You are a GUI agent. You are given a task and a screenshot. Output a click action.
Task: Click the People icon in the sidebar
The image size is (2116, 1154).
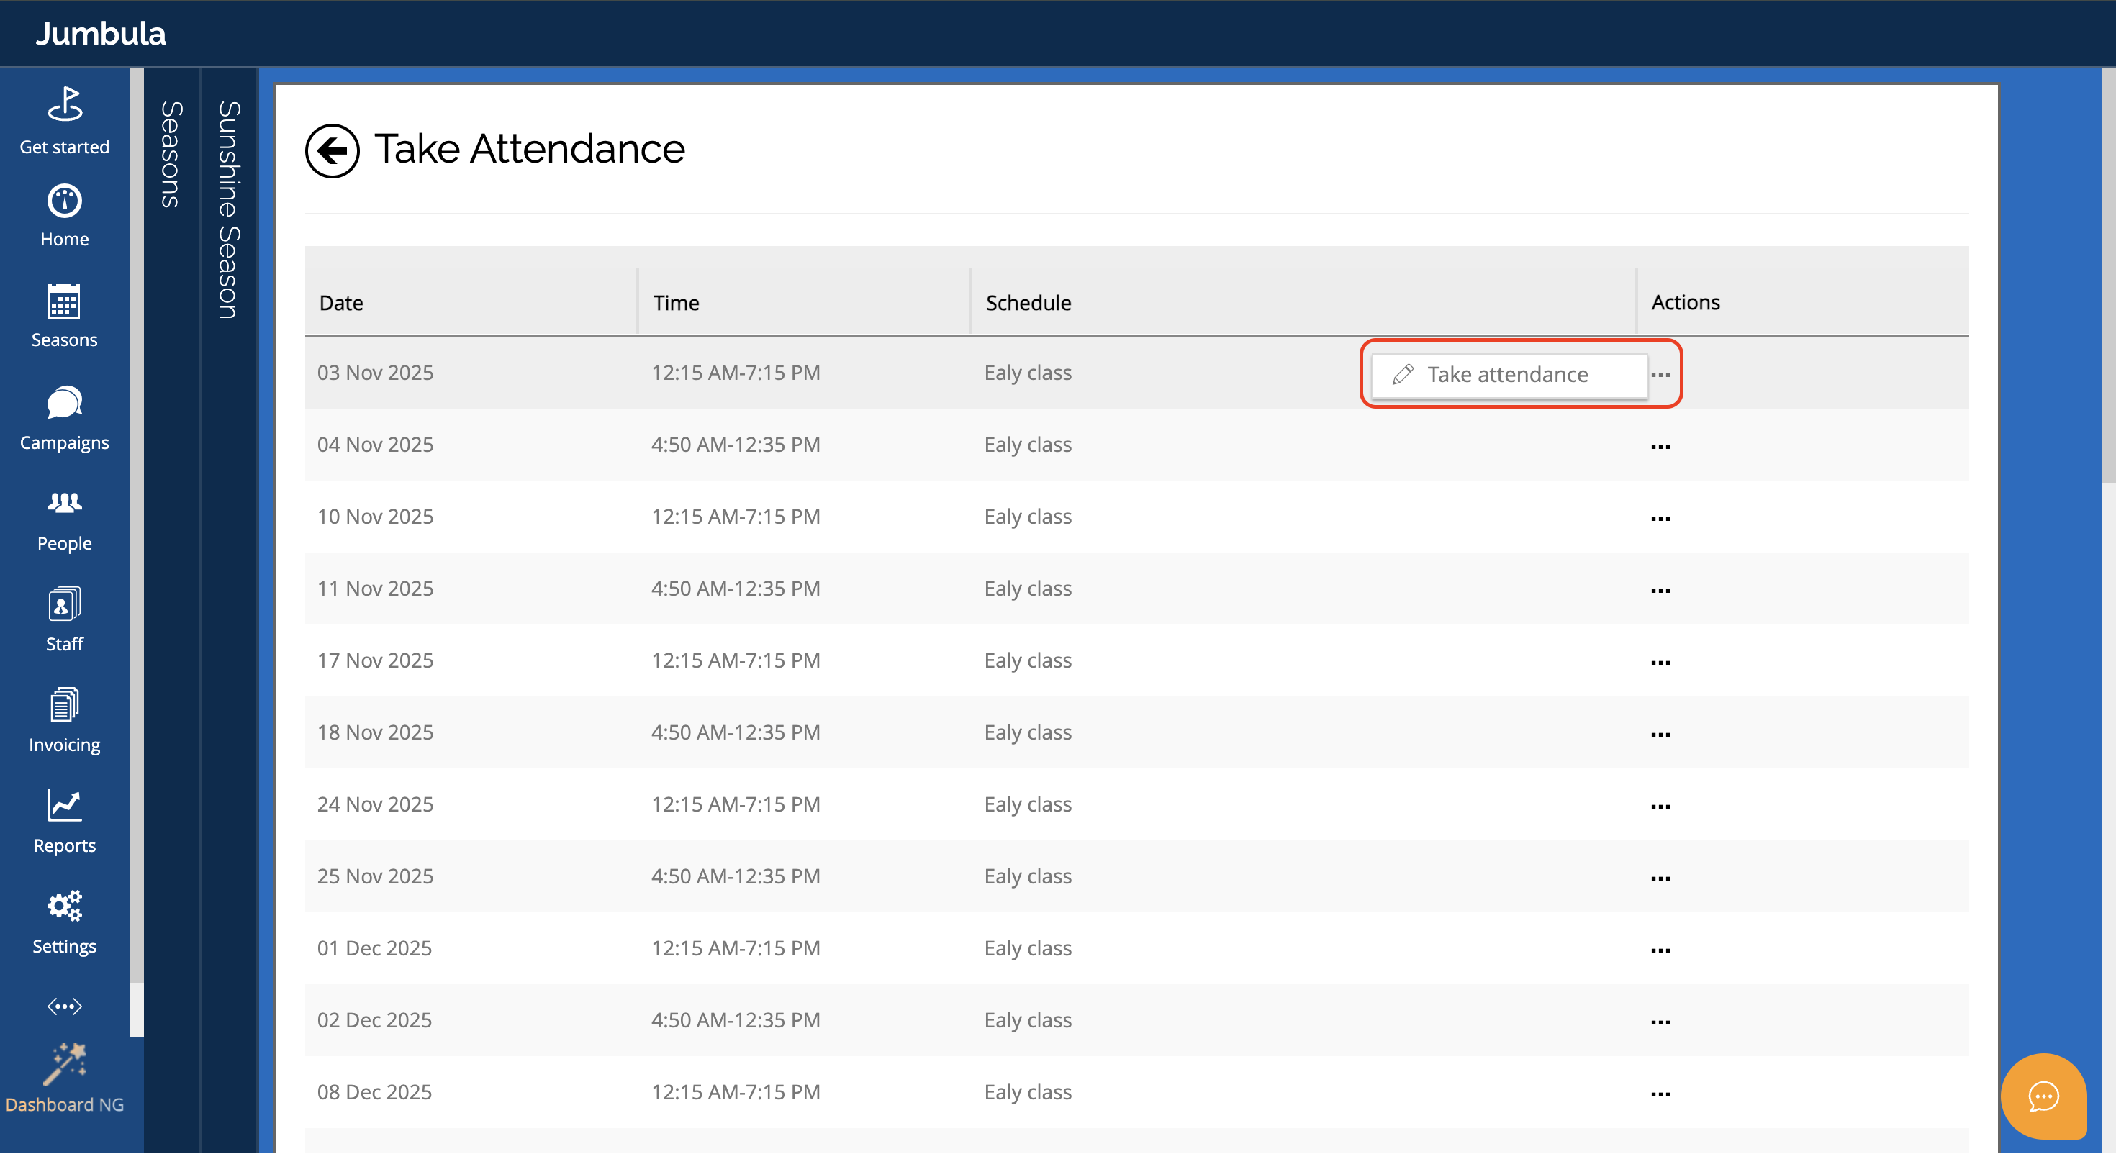pyautogui.click(x=64, y=504)
